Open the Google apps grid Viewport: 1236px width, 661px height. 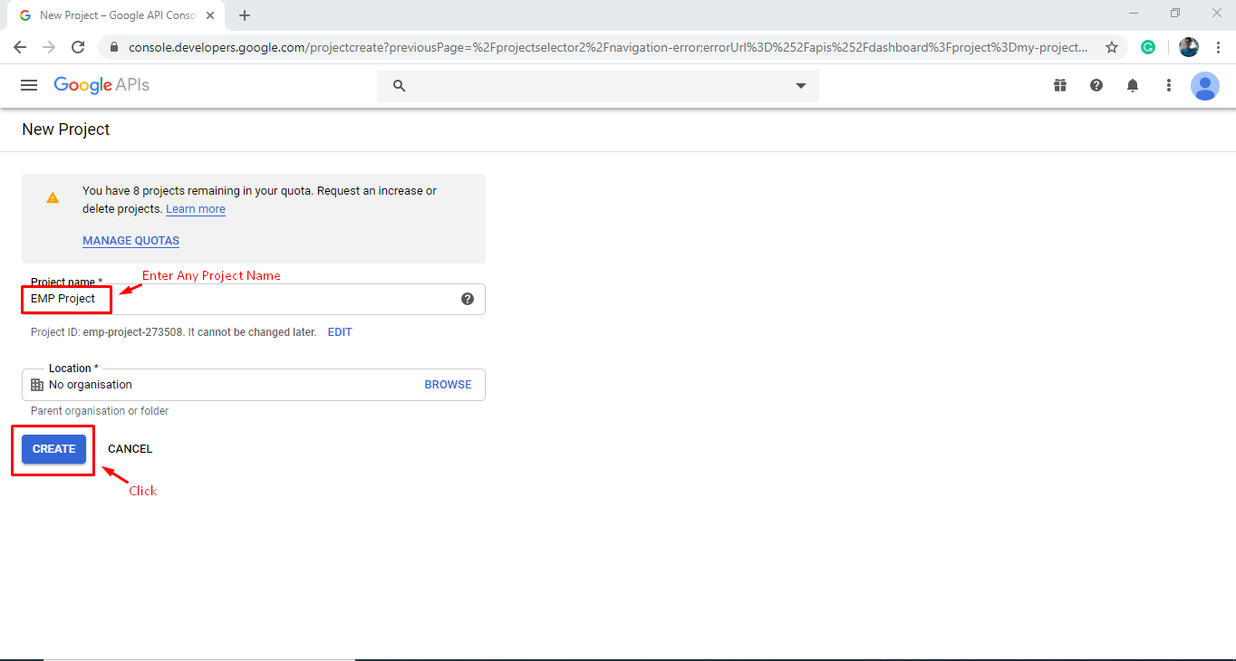point(1059,85)
